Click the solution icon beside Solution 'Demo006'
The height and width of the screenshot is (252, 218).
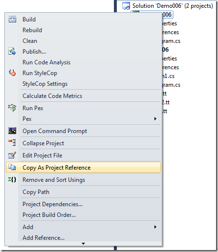pyautogui.click(x=126, y=6)
